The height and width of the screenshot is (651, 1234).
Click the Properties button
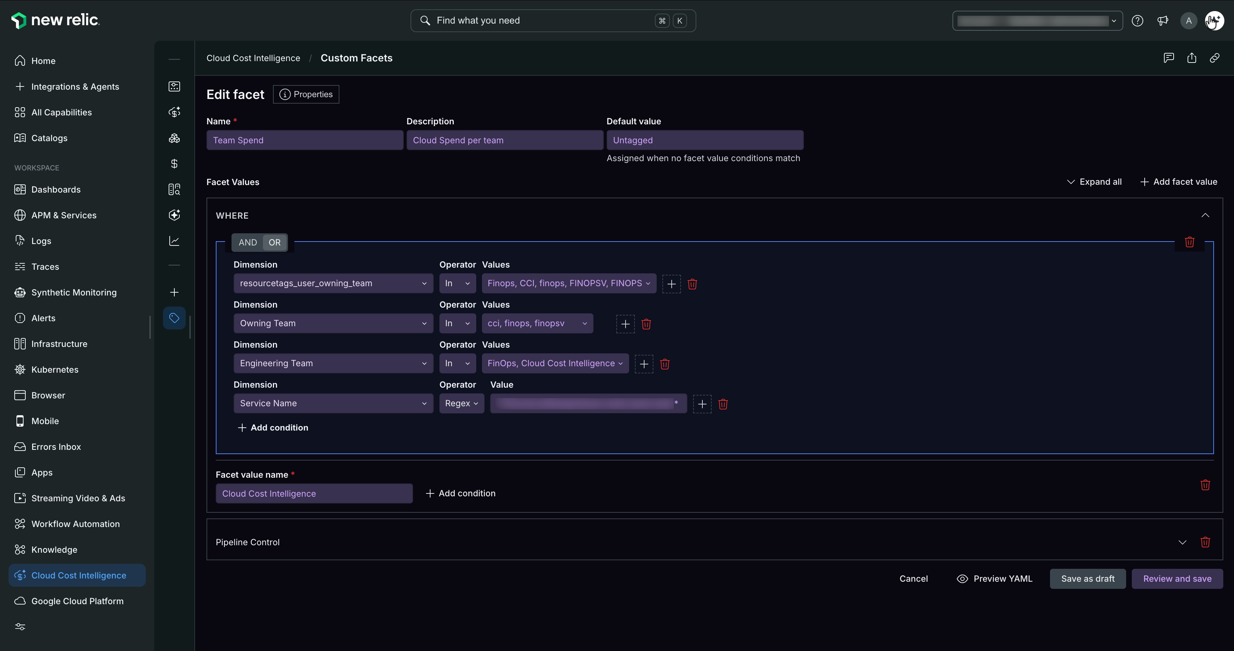point(306,94)
